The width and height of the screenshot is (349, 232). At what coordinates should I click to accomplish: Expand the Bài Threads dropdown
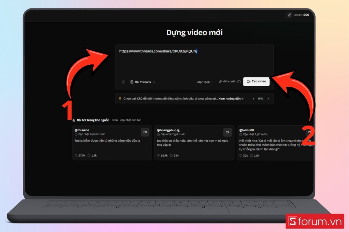[x=143, y=82]
